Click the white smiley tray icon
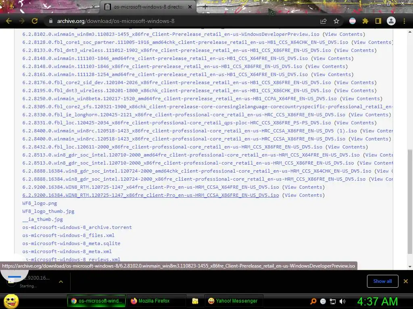The image size is (413, 309). click(x=323, y=301)
